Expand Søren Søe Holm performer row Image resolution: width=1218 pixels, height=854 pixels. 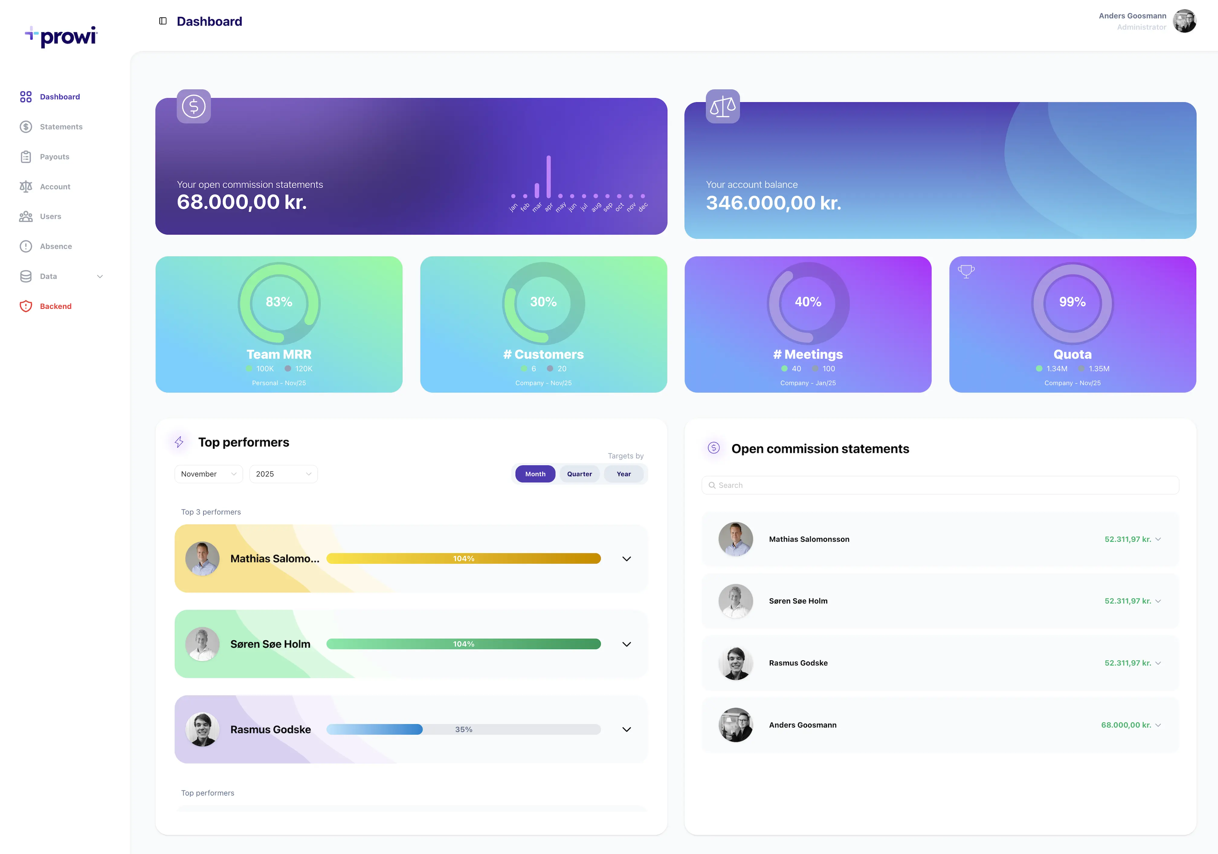pos(627,644)
